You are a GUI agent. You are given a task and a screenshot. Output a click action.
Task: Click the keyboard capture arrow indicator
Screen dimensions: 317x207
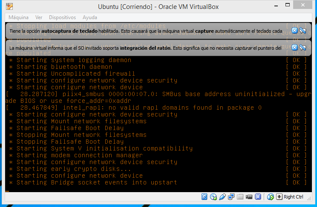(x=279, y=197)
